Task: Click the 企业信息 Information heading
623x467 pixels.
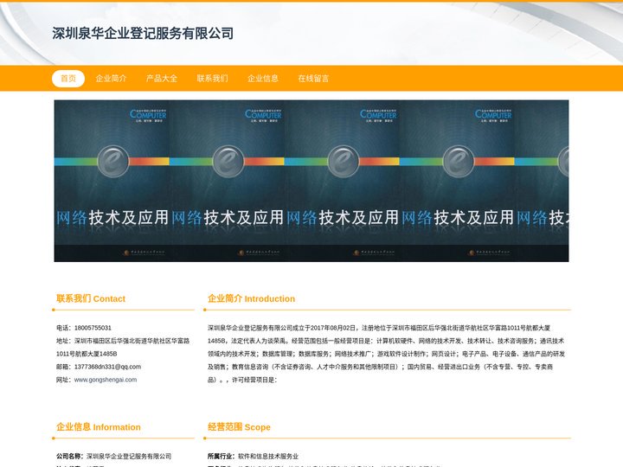Action: pos(98,427)
